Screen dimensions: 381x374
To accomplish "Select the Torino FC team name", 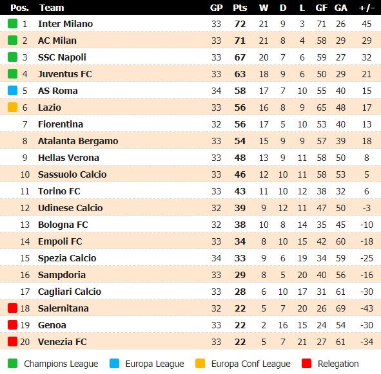I will (x=59, y=191).
